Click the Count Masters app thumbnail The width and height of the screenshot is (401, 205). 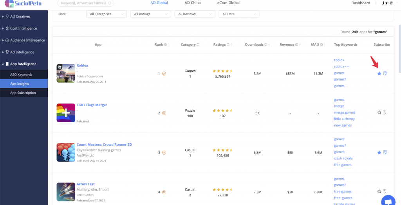(66, 152)
